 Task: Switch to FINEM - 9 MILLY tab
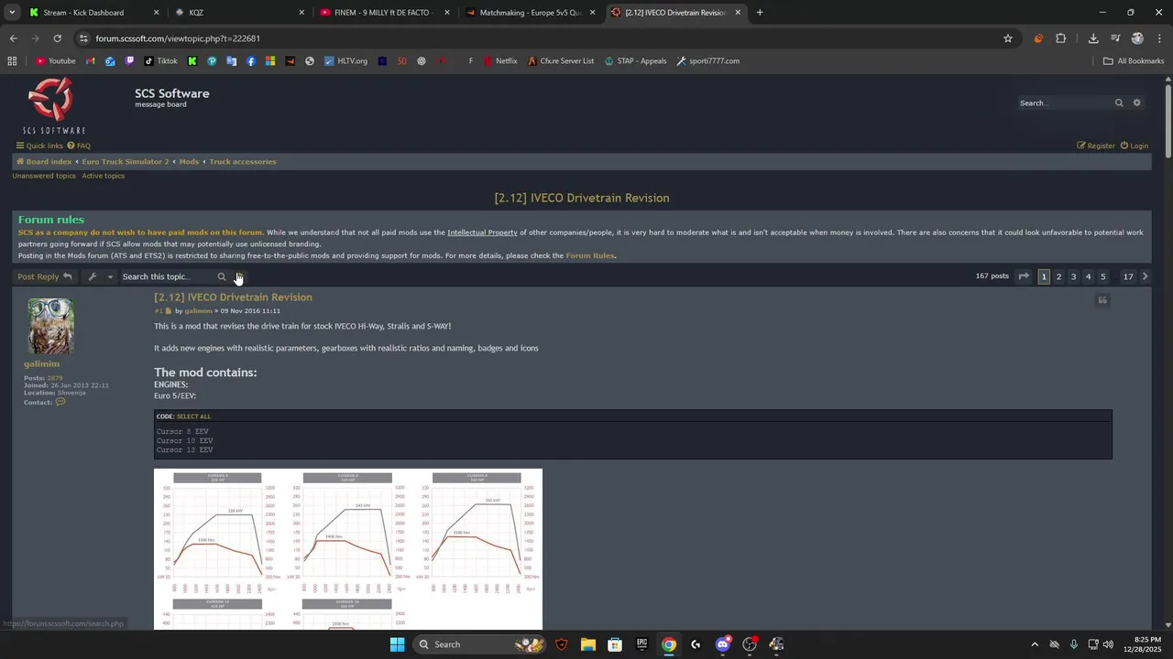pos(383,13)
